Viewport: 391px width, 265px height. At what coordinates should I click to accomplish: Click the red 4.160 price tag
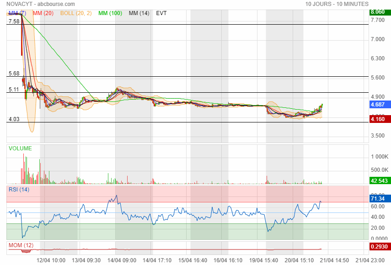380,119
